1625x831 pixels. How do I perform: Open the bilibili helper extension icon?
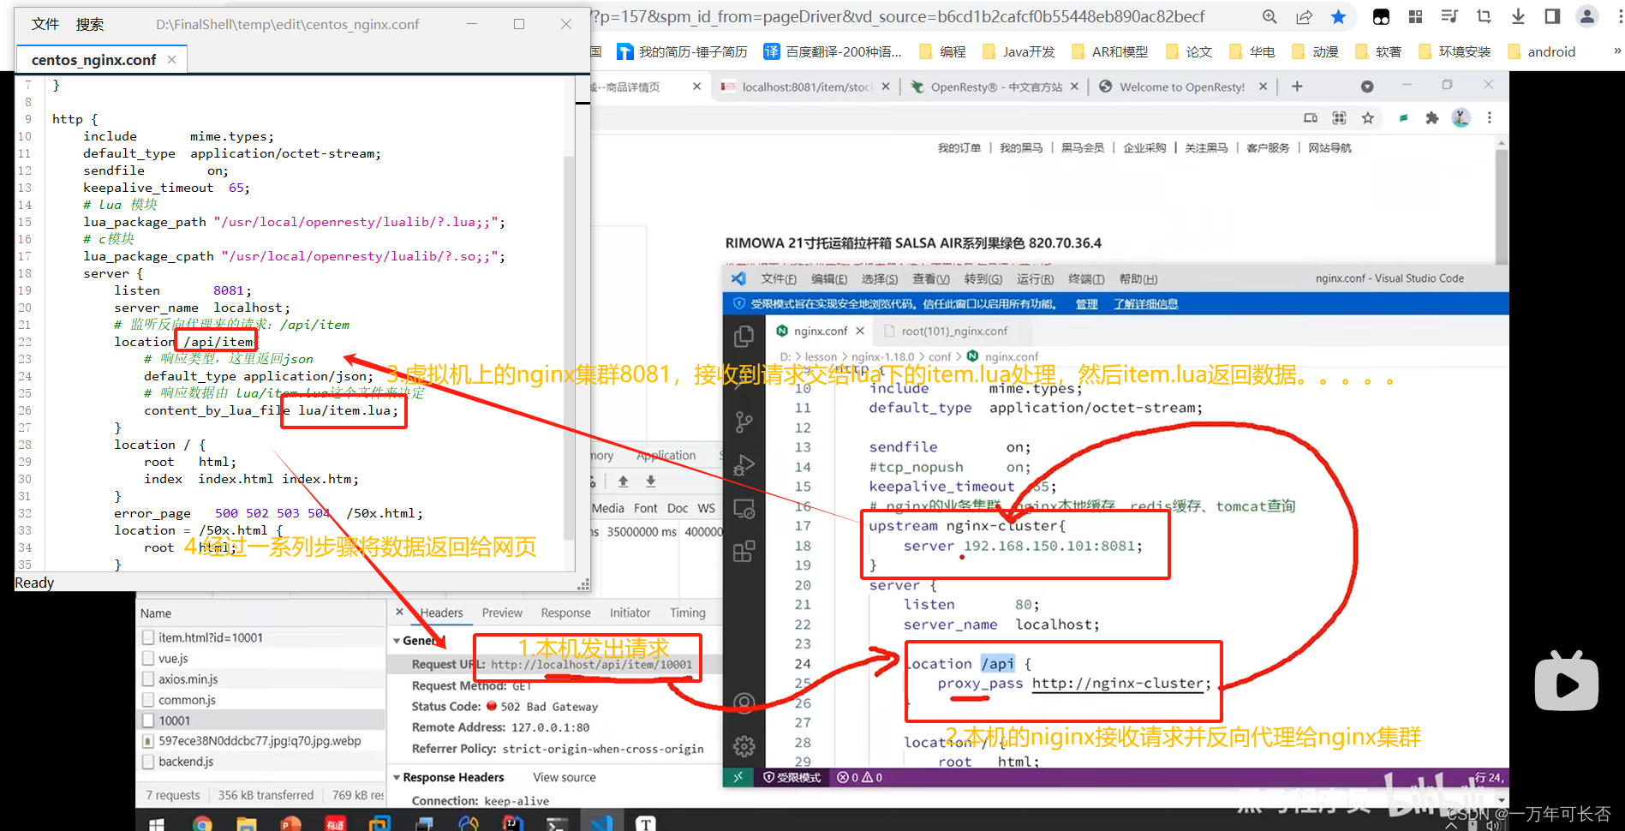pyautogui.click(x=1381, y=16)
